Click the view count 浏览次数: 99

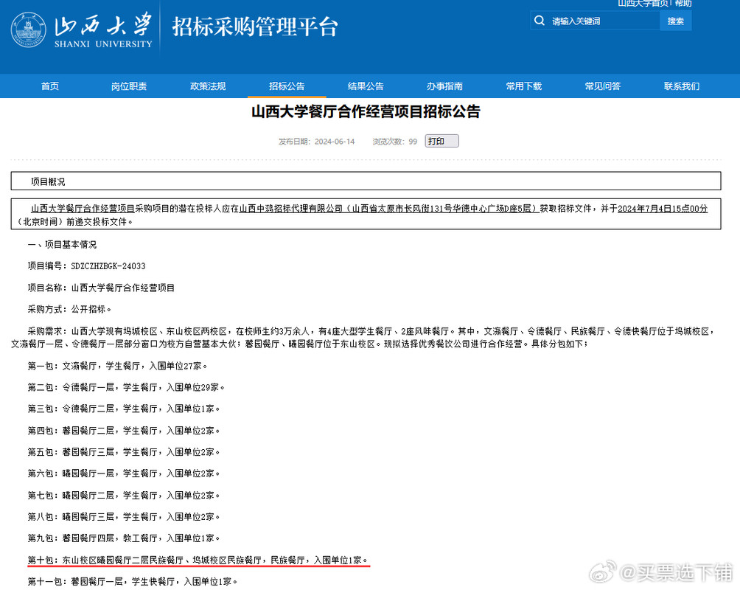(395, 142)
